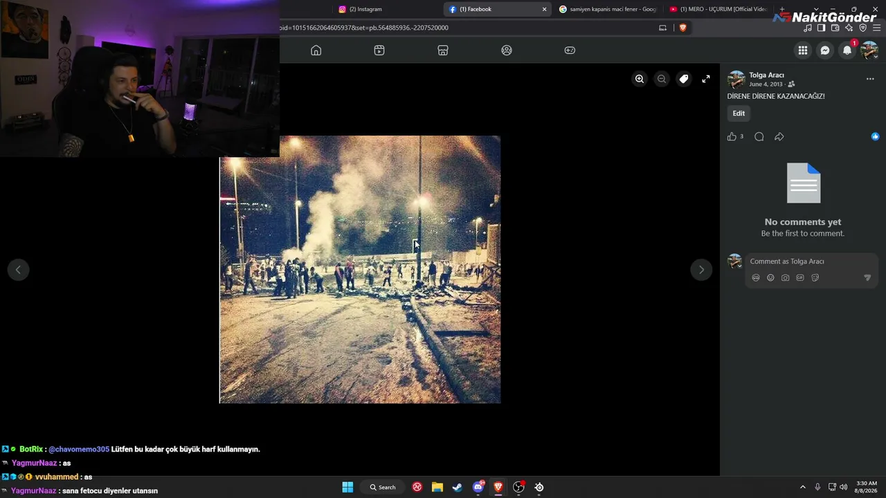This screenshot has width=886, height=498.
Task: Open Discord from the taskbar
Action: click(478, 487)
